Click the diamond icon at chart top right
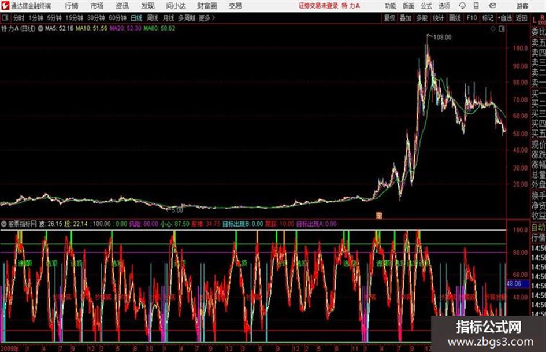The image size is (546, 352). (x=493, y=29)
